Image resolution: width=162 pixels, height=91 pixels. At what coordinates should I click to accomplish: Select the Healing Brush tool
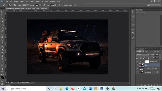click(x=2, y=31)
